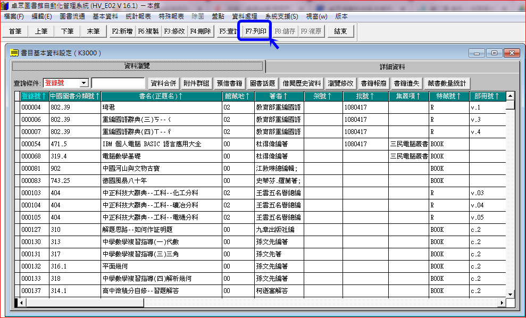This screenshot has width=526, height=318.
Task: Click the 借閱歷史資料 button
Action: point(302,83)
